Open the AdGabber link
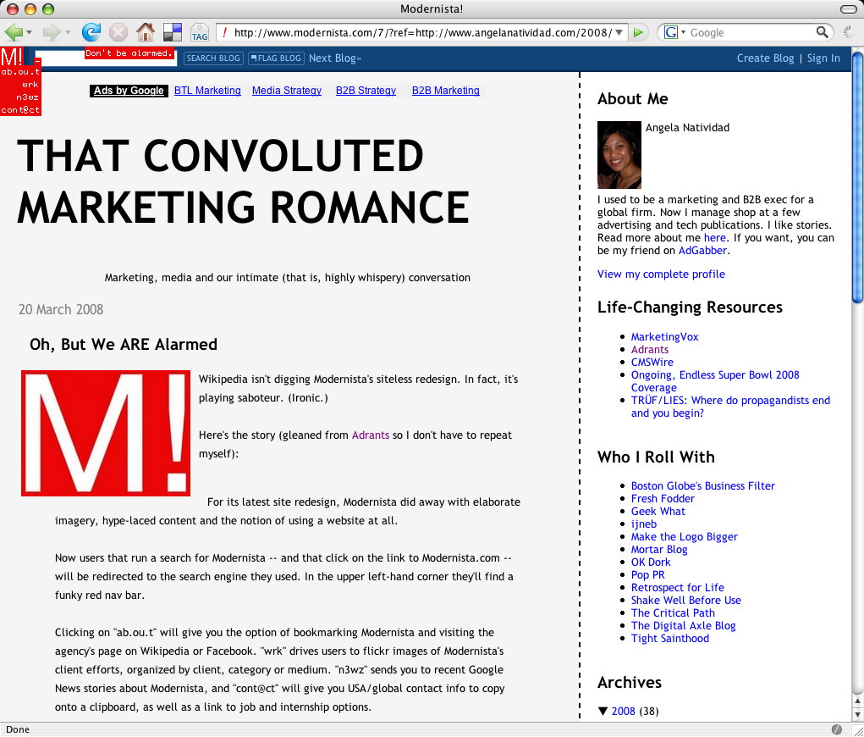 pyautogui.click(x=702, y=251)
